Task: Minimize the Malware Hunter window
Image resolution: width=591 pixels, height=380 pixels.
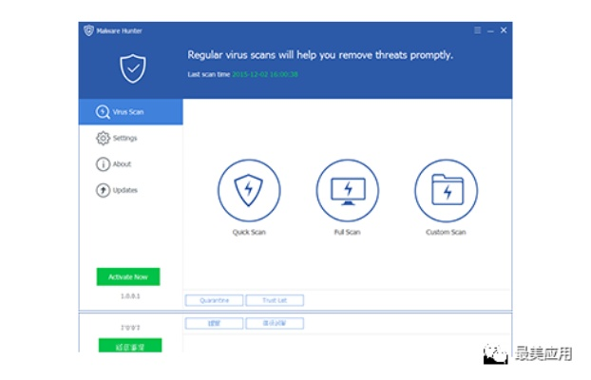Action: pos(490,30)
